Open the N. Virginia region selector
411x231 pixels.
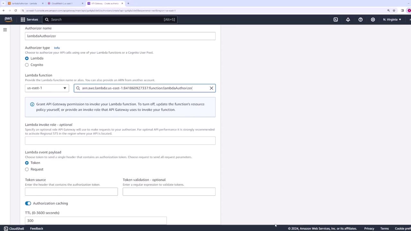[x=392, y=20]
